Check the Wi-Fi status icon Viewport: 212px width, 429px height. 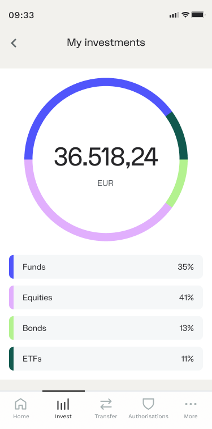coord(185,15)
